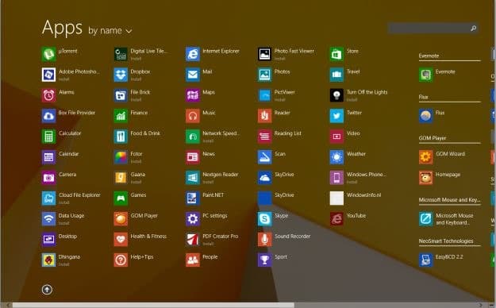Viewport: 496px width, 308px height.
Task: Launch PDF Creator Pro icon
Action: [x=193, y=239]
